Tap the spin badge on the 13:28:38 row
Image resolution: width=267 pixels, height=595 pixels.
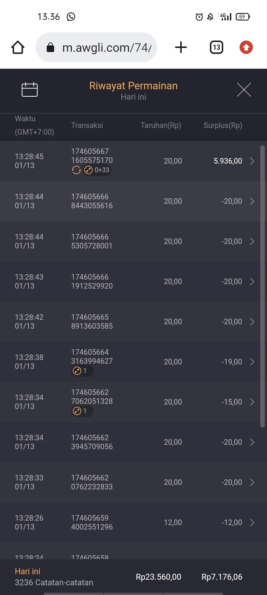tap(82, 371)
